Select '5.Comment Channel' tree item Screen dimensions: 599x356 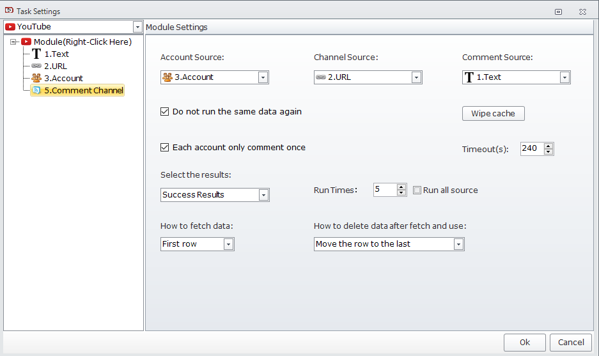point(83,91)
